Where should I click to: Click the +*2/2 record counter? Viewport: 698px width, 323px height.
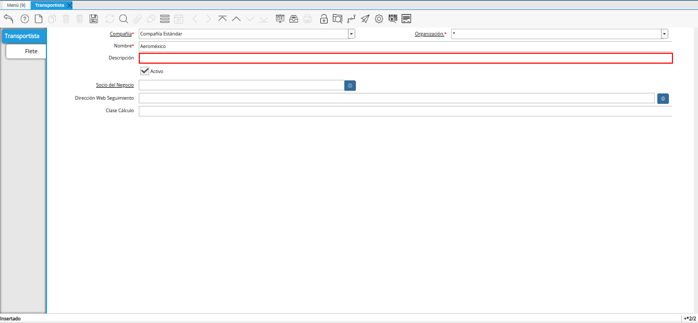tap(690, 318)
